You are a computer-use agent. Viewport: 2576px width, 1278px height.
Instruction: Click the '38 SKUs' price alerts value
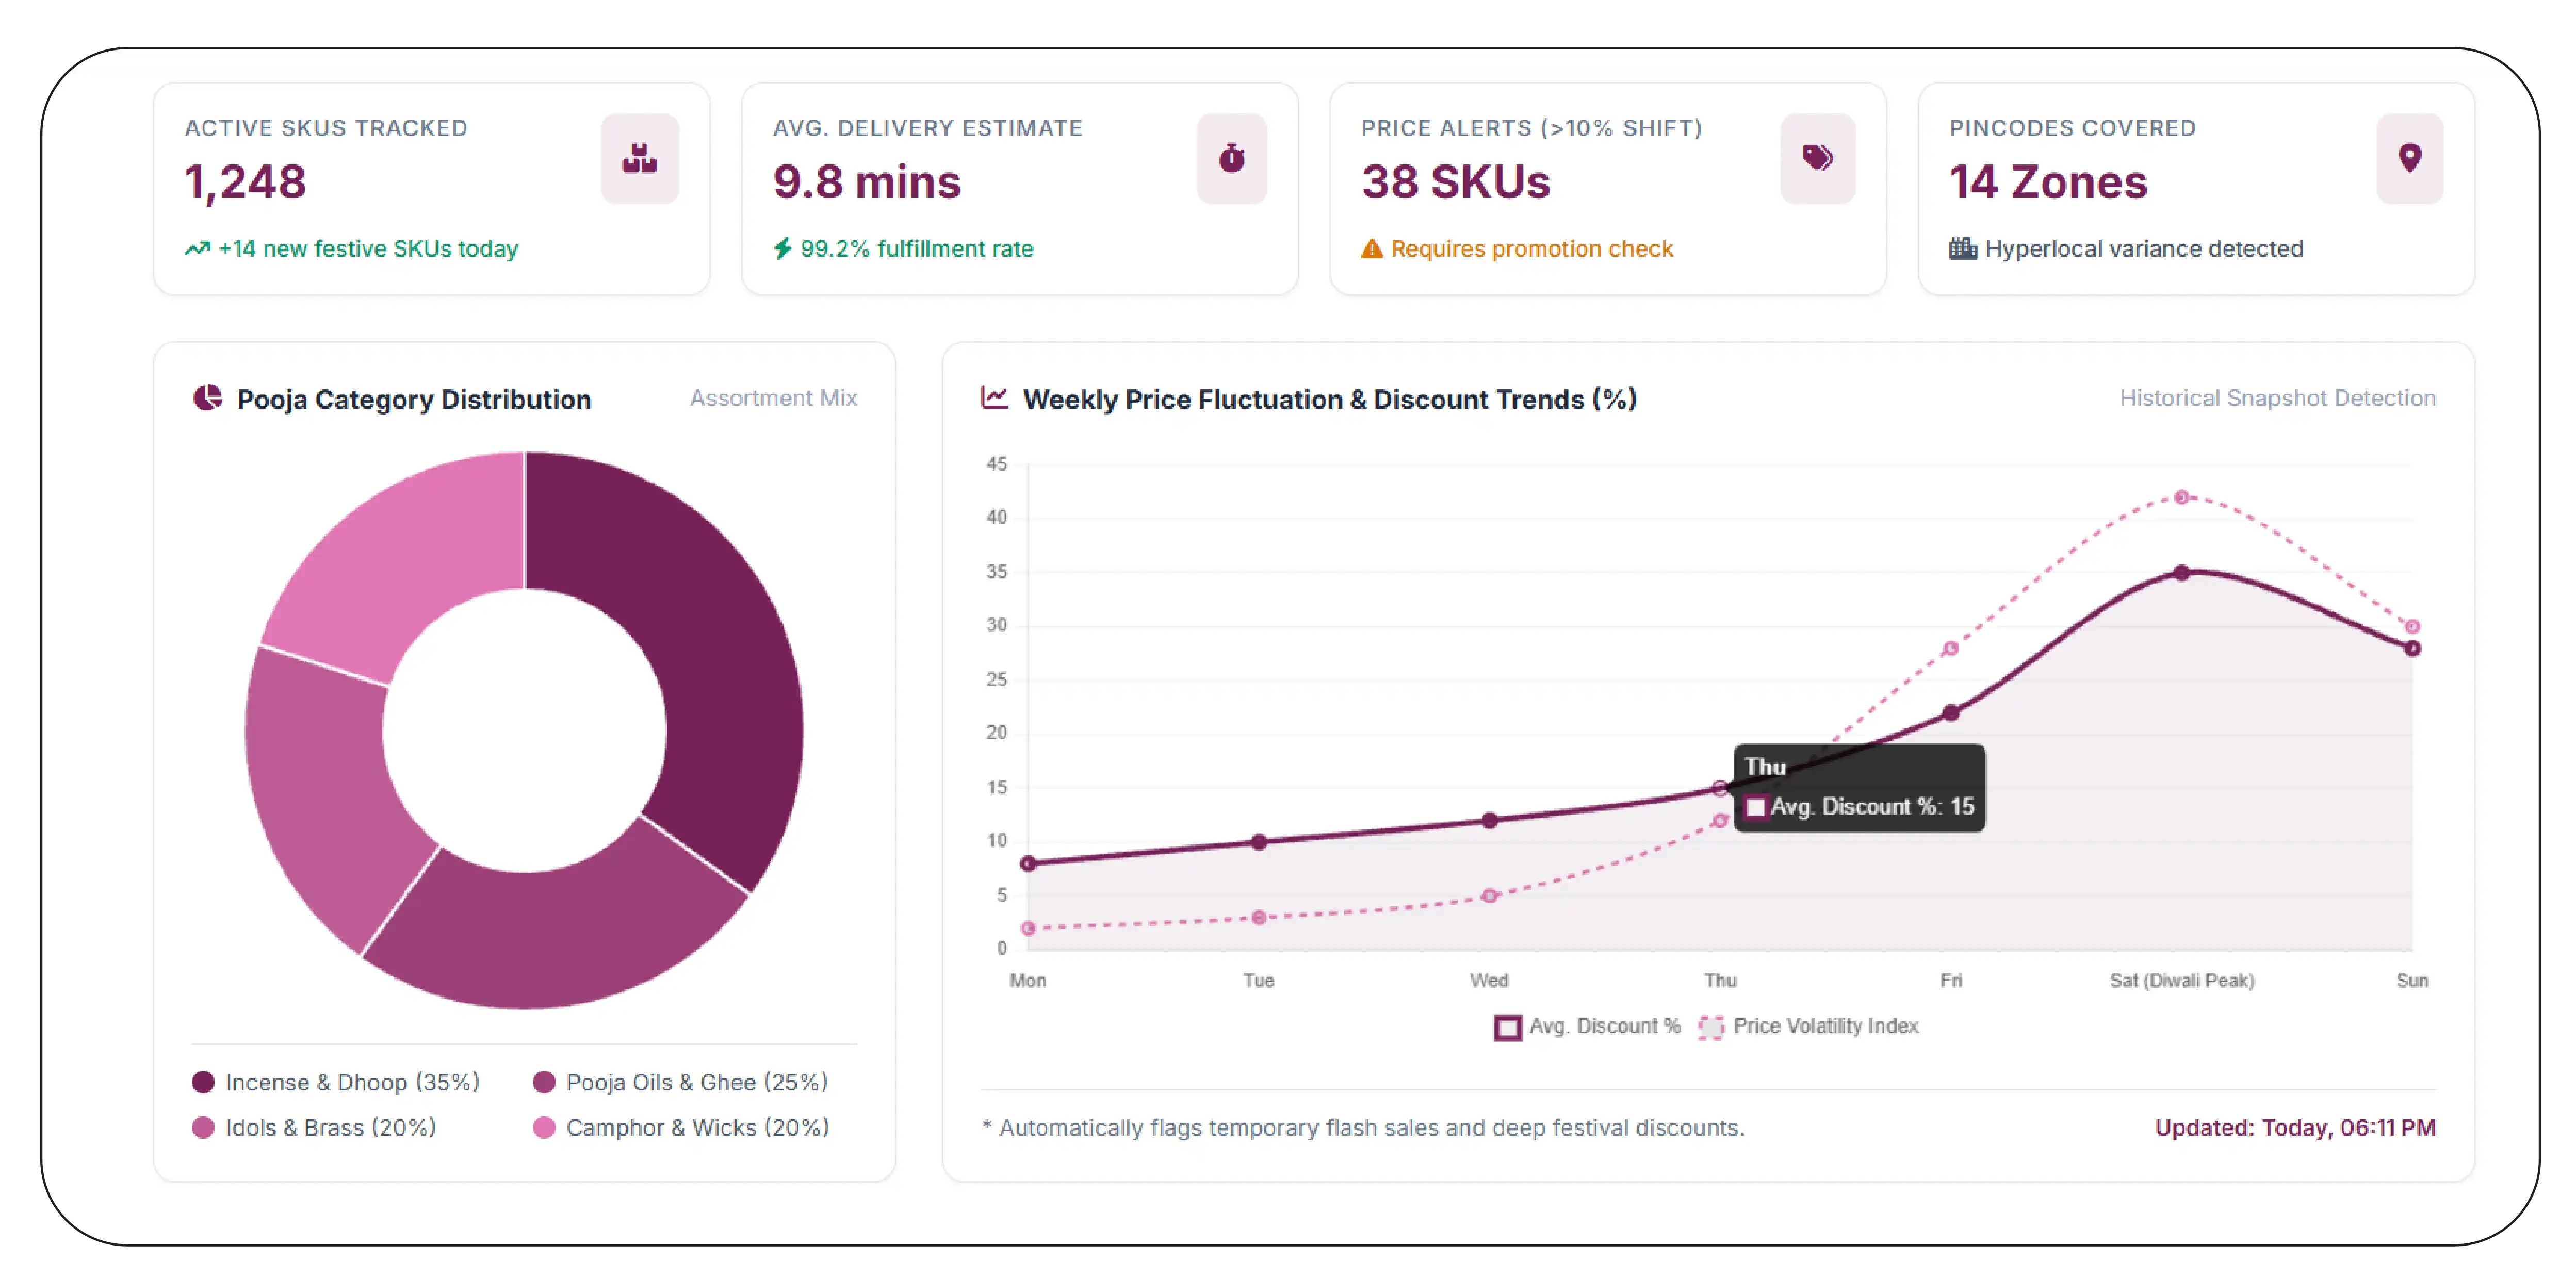[x=1455, y=182]
